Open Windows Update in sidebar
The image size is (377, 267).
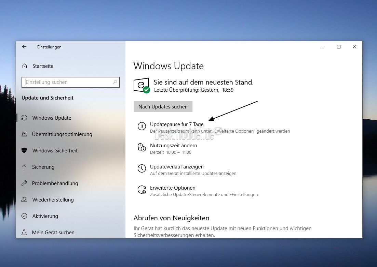52,118
